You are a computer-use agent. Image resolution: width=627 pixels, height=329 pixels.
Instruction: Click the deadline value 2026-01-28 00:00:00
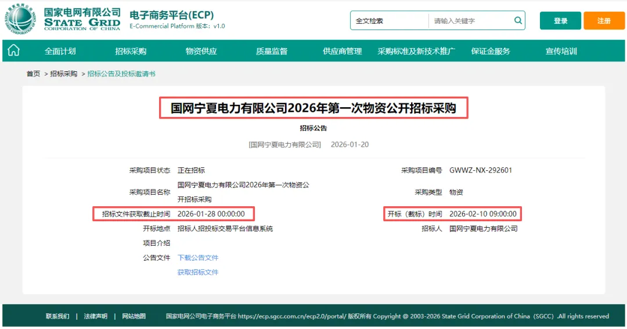[x=211, y=214]
